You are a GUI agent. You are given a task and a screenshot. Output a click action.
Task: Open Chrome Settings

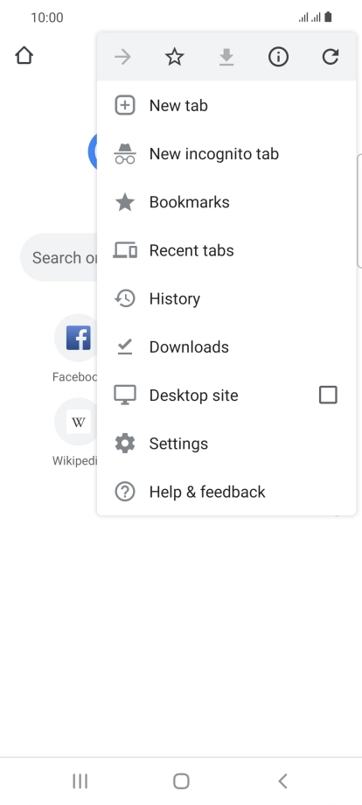226,444
